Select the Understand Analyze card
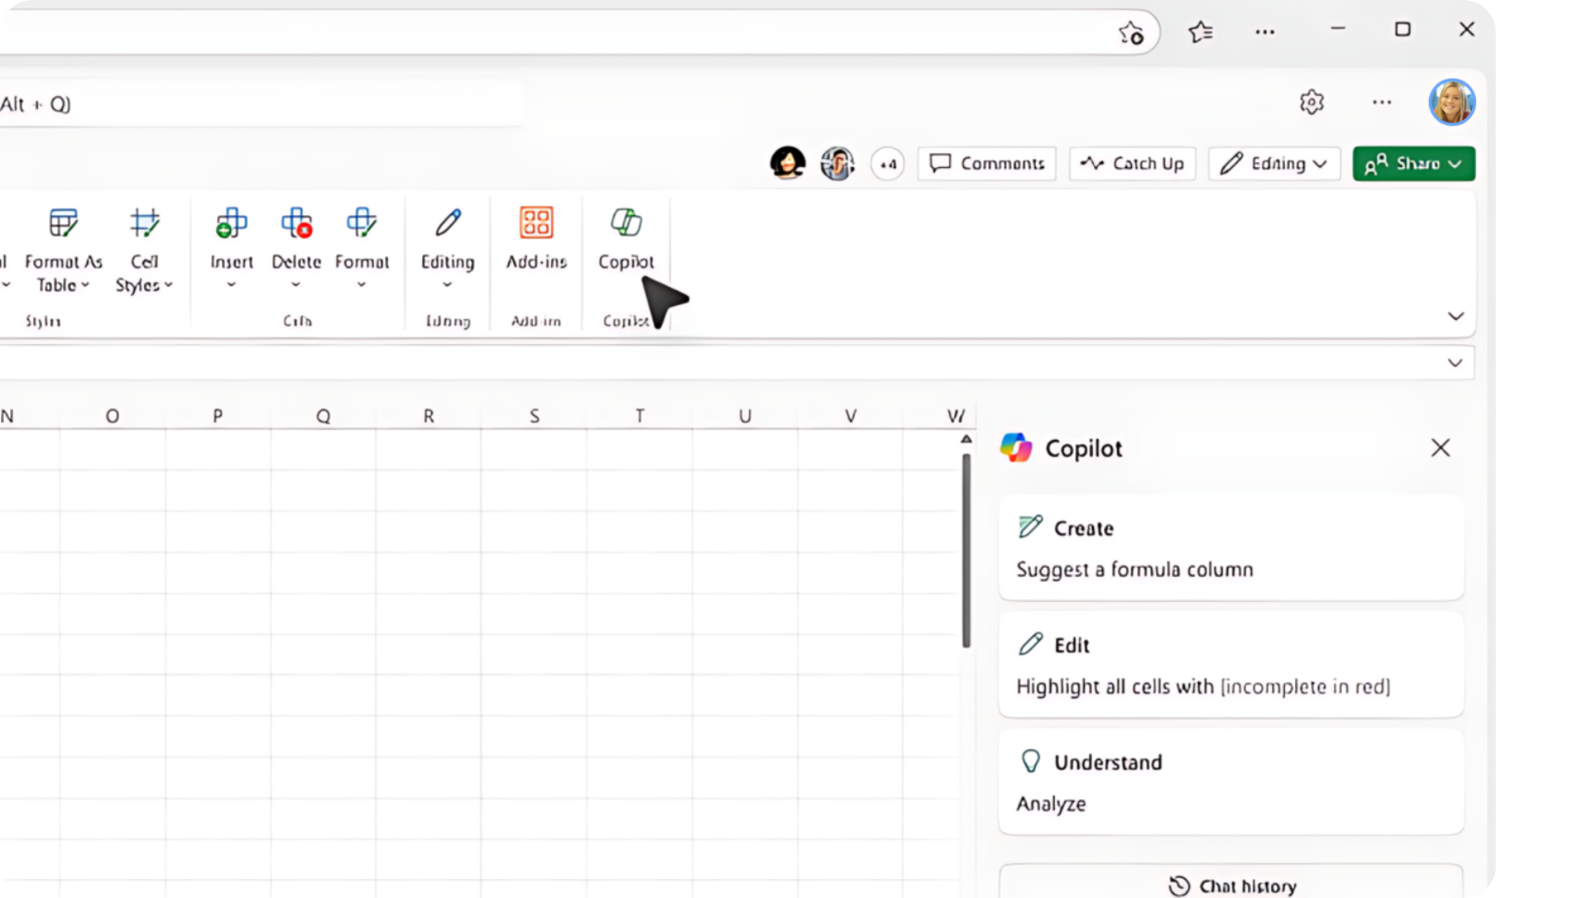Image resolution: width=1596 pixels, height=898 pixels. coord(1231,782)
